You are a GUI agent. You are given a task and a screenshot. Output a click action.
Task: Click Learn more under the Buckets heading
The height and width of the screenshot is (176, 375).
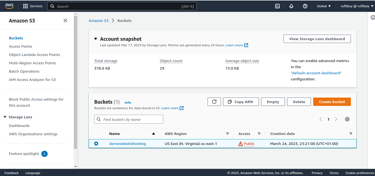(x=170, y=108)
